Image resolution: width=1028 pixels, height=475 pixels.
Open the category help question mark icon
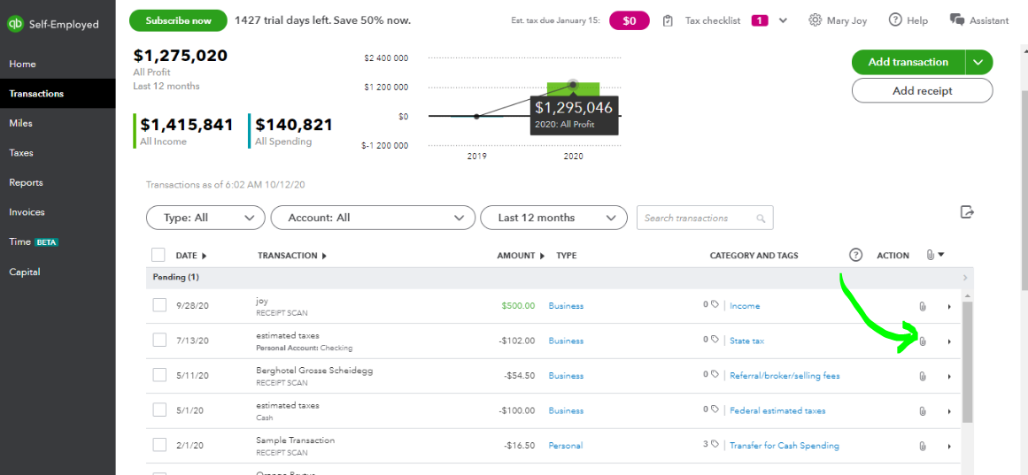[855, 255]
